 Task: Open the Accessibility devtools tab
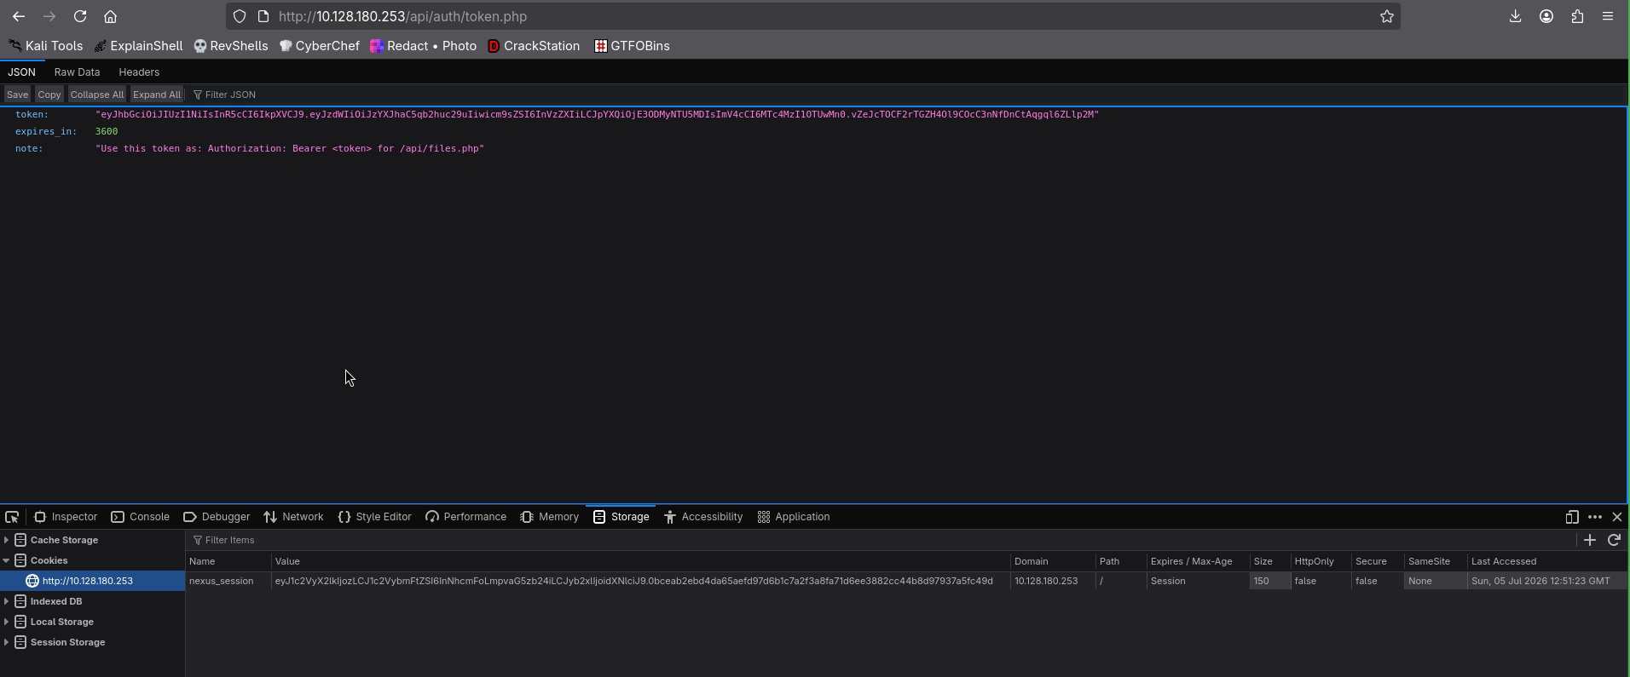(703, 517)
